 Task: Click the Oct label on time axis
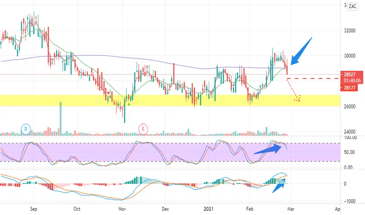[77, 209]
